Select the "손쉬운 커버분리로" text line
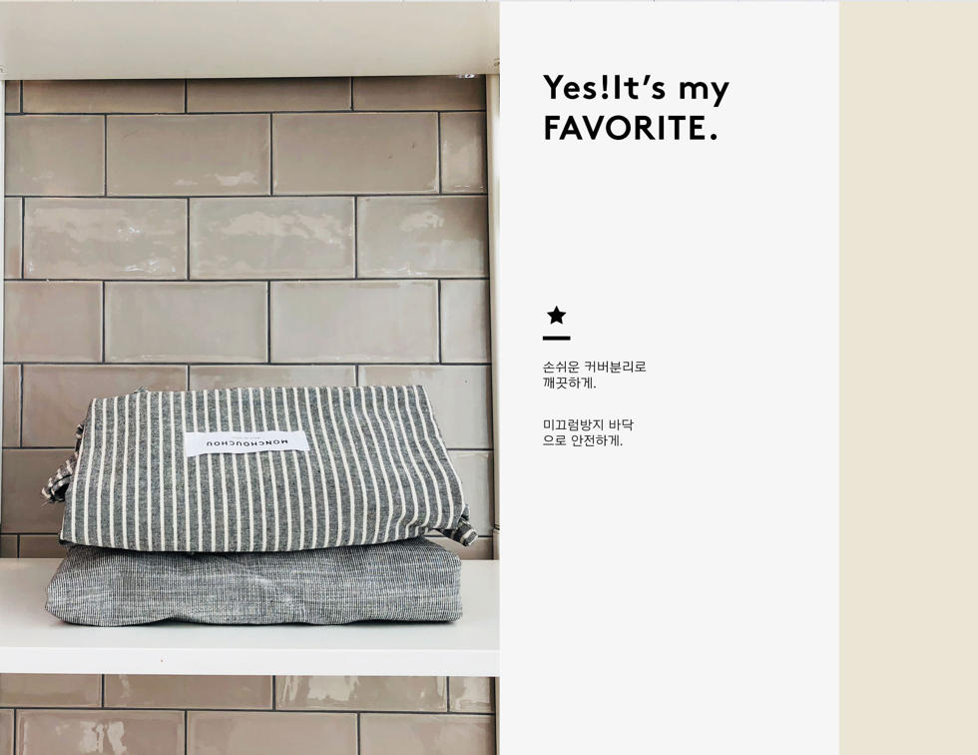 [595, 367]
